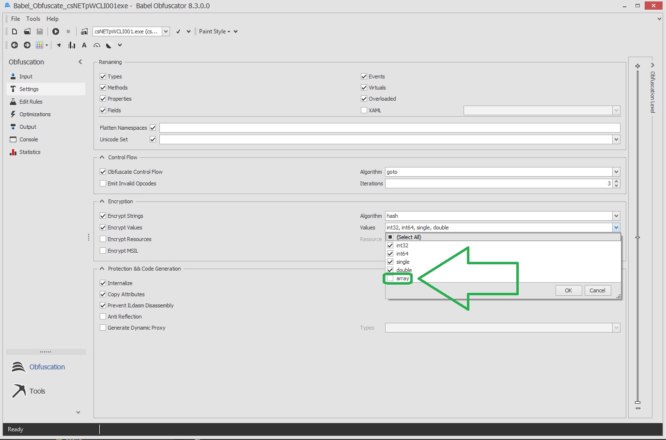Click the checkmark icon in the toolbar

point(178,31)
